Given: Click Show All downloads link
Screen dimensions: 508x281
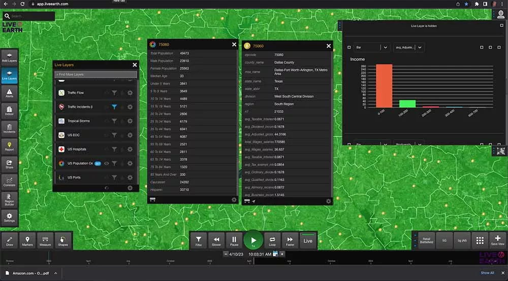Looking at the screenshot, I should pyautogui.click(x=487, y=273).
